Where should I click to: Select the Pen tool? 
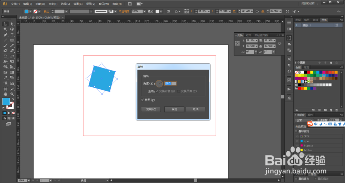tap(6, 35)
